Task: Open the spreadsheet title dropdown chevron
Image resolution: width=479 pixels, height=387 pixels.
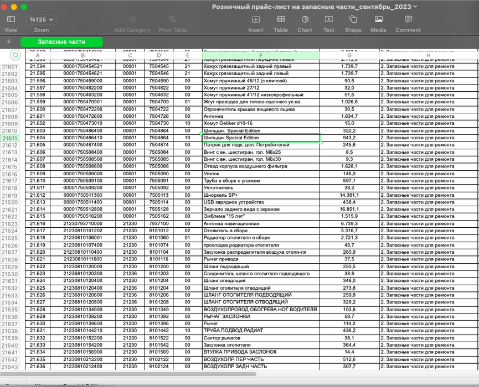Action: (415, 7)
